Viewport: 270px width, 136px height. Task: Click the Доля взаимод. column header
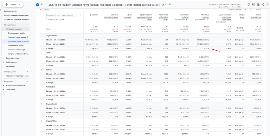(128, 16)
